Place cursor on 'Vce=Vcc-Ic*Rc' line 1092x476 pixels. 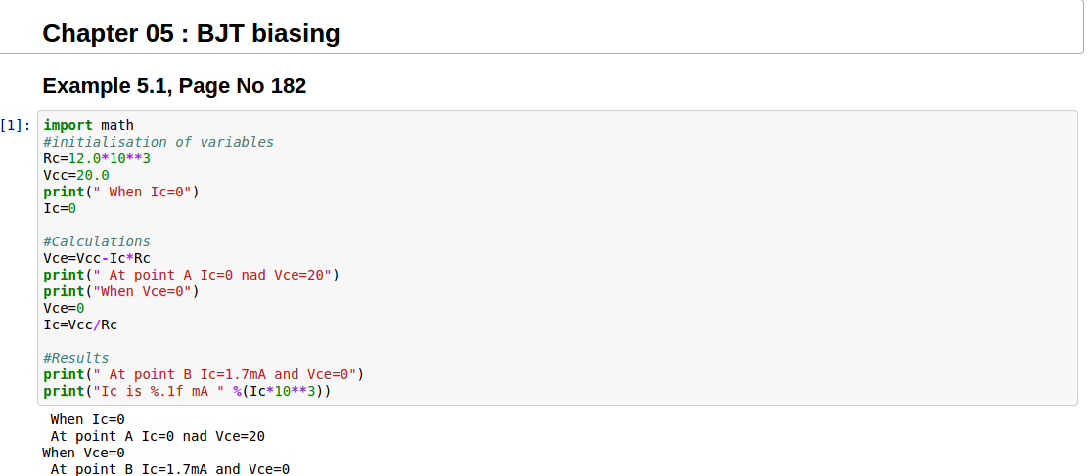pyautogui.click(x=97, y=258)
